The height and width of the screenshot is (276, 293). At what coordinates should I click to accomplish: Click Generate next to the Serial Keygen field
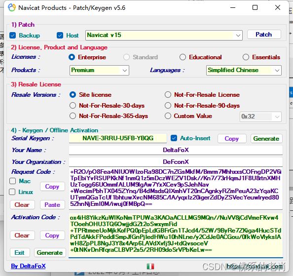[266, 139]
